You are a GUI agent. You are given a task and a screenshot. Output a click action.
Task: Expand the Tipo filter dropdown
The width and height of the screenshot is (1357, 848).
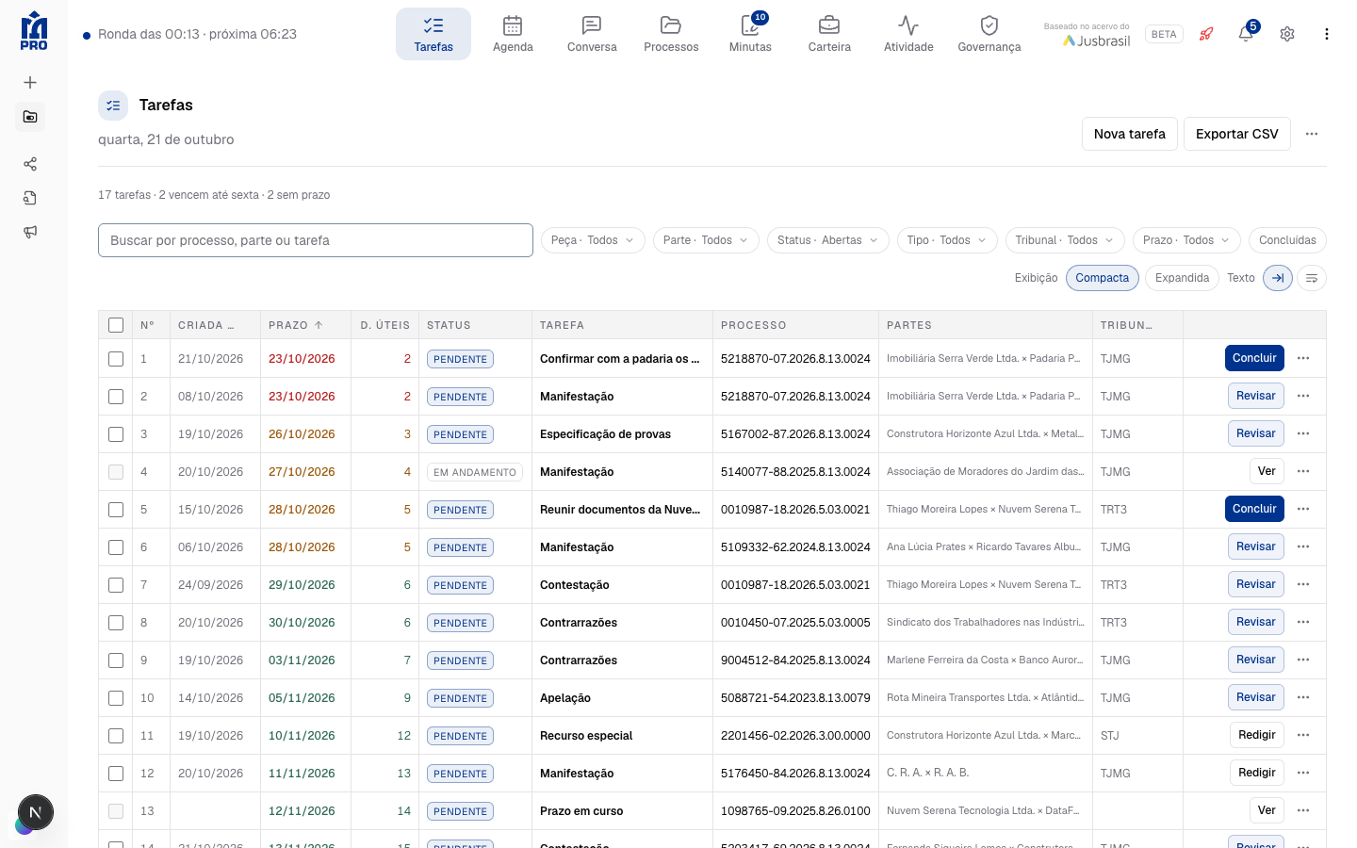click(947, 240)
